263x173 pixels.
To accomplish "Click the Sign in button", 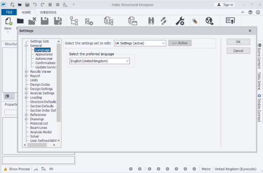I will [225, 5].
